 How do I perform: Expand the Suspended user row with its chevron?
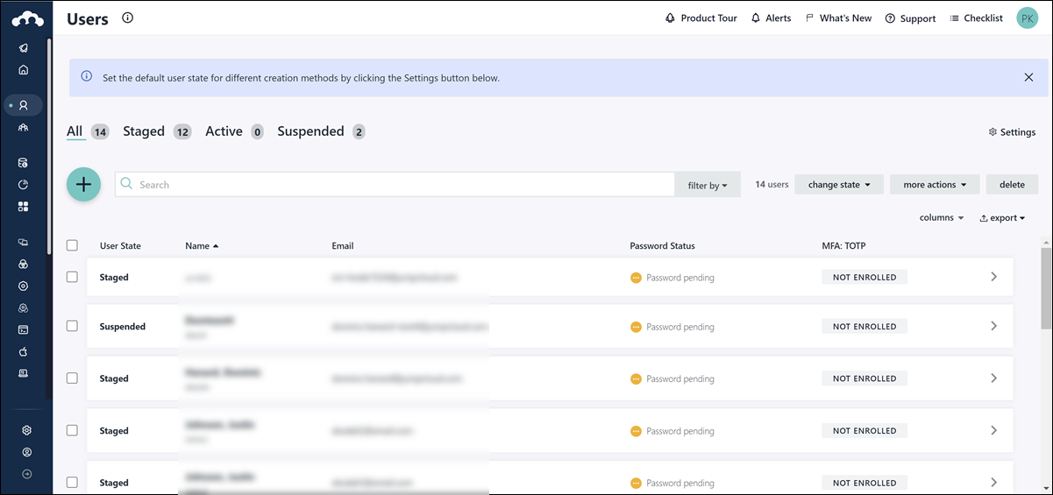point(993,326)
